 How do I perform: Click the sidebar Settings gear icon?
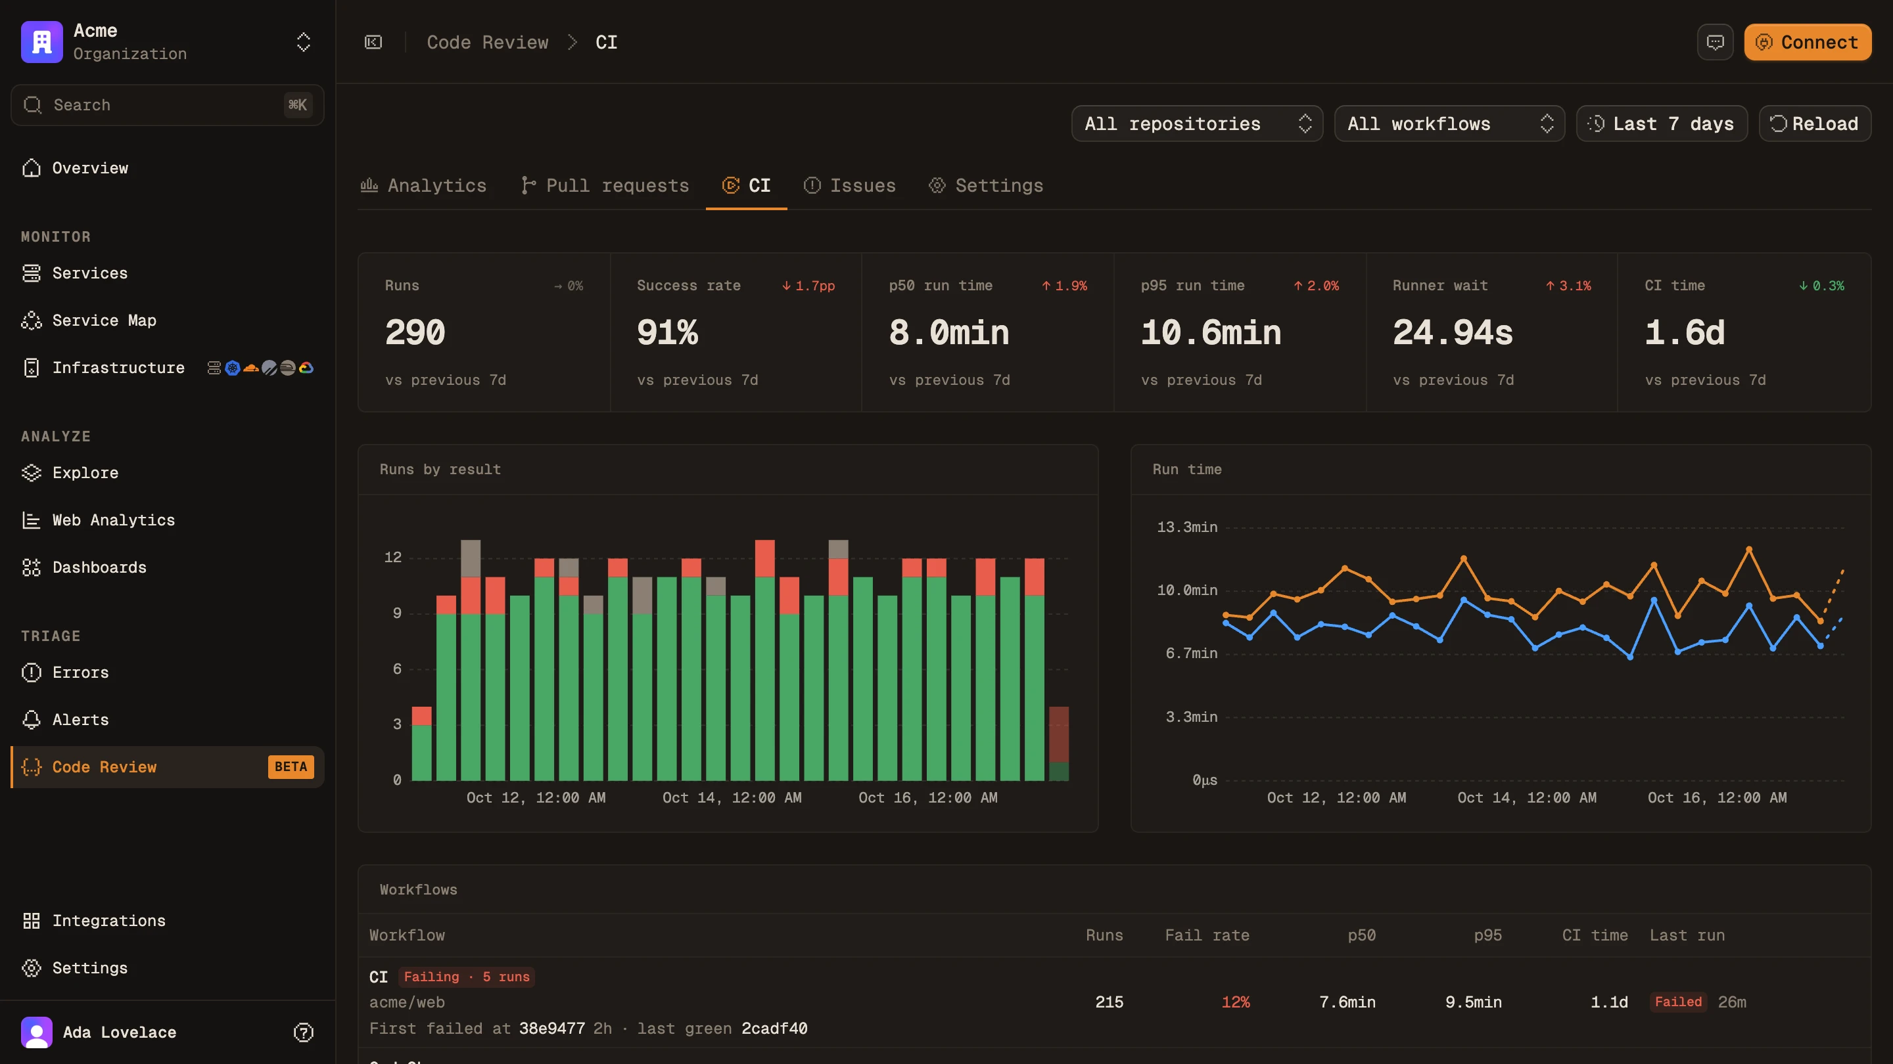[x=32, y=968]
